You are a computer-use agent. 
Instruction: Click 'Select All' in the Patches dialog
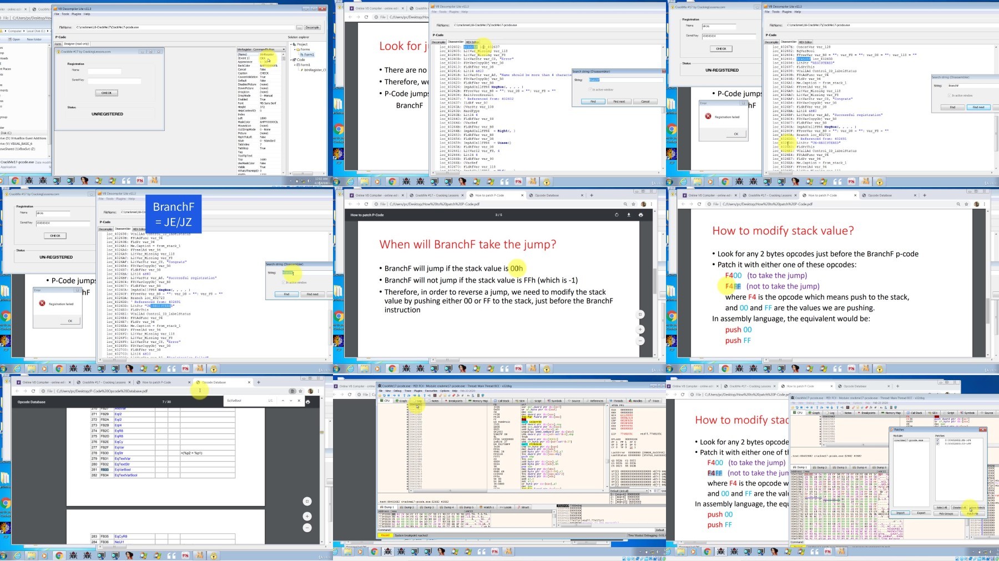click(942, 508)
